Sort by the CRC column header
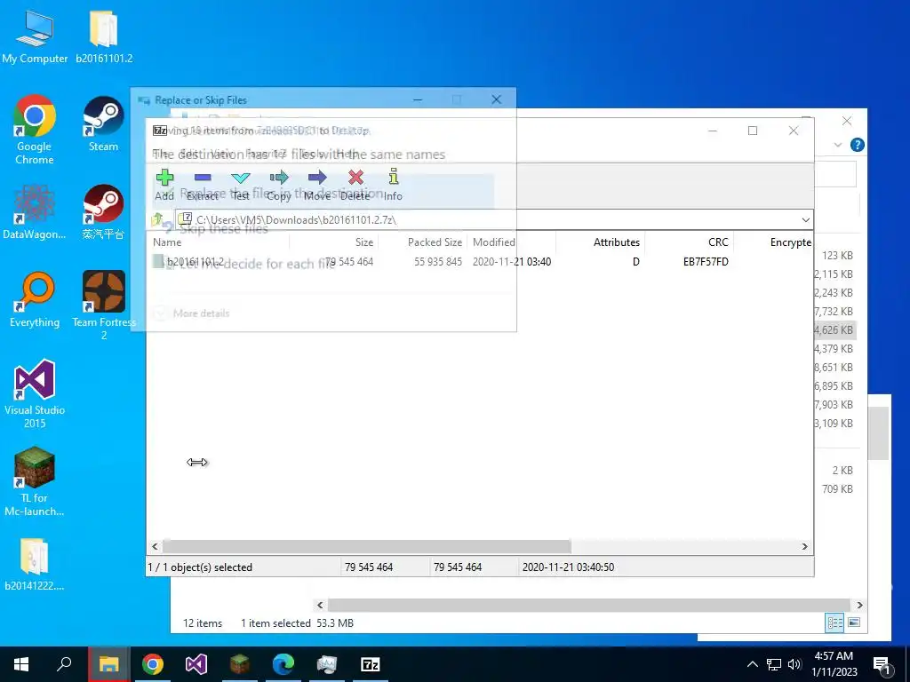The image size is (910, 682). 718,242
